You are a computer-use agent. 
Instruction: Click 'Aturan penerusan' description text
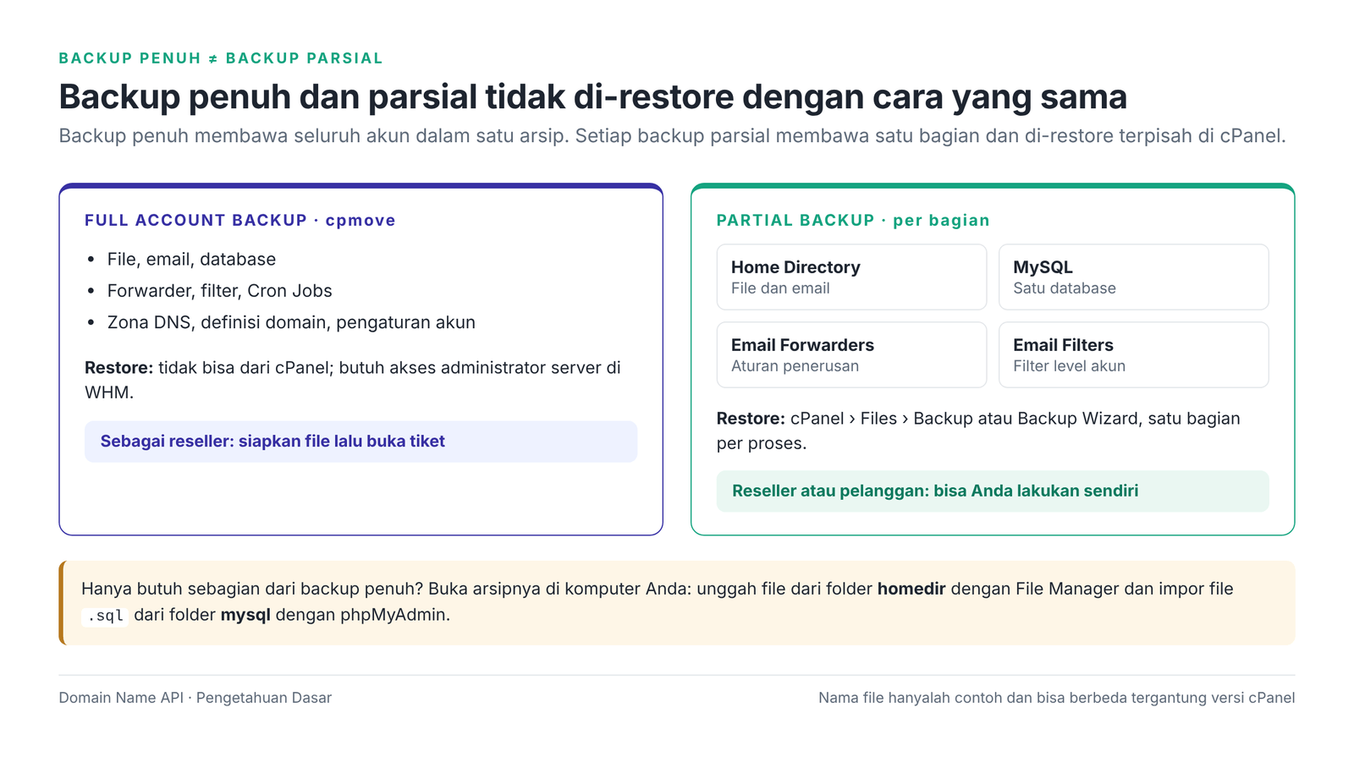(795, 366)
